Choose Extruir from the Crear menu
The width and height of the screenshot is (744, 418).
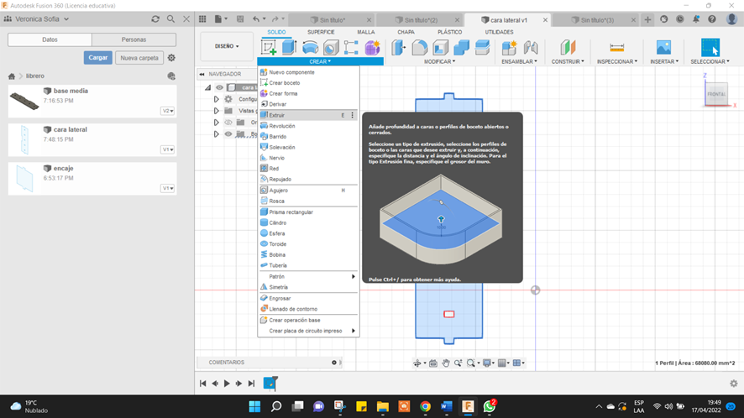(277, 115)
